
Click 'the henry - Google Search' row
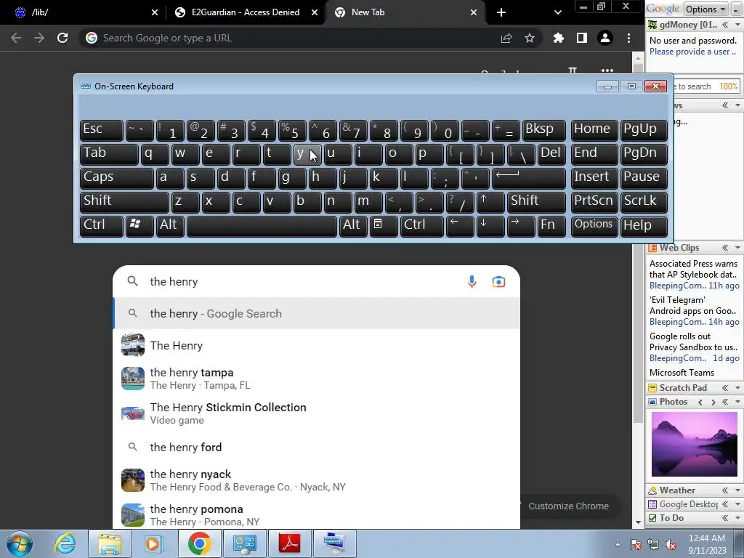(317, 313)
